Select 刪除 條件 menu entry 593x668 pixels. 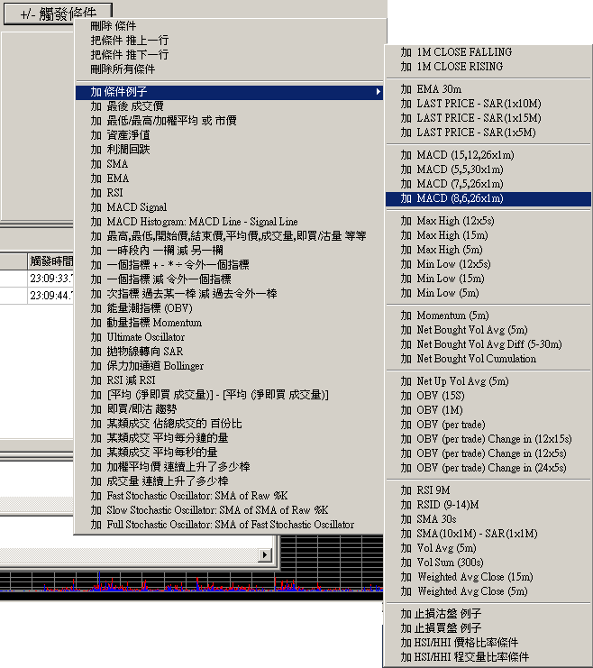coord(114,26)
